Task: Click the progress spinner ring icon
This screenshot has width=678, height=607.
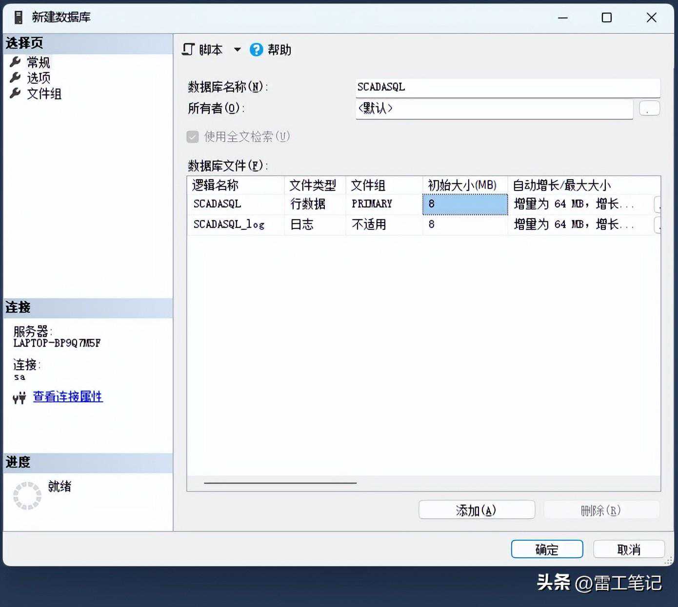Action: tap(27, 495)
